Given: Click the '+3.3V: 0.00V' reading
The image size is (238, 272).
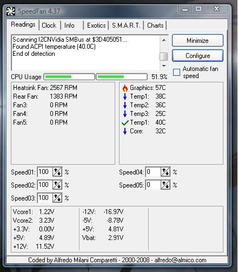Looking at the screenshot, I should (34, 229).
